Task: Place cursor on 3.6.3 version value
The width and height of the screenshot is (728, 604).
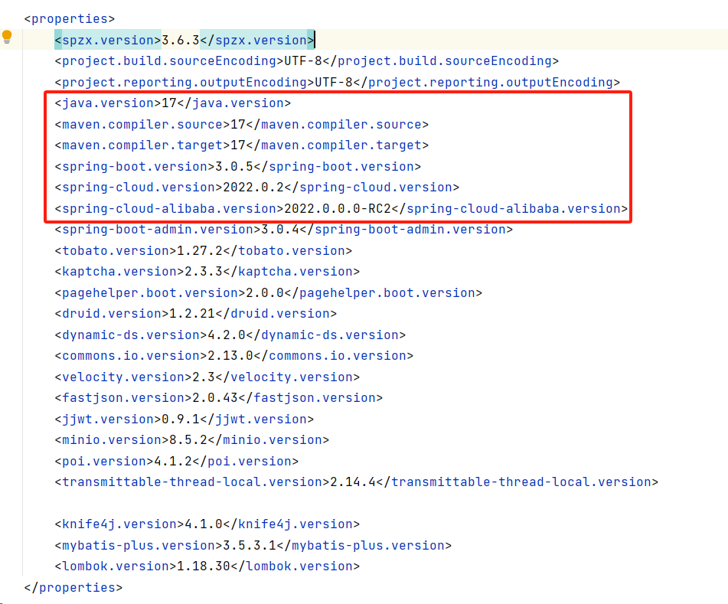Action: [181, 40]
